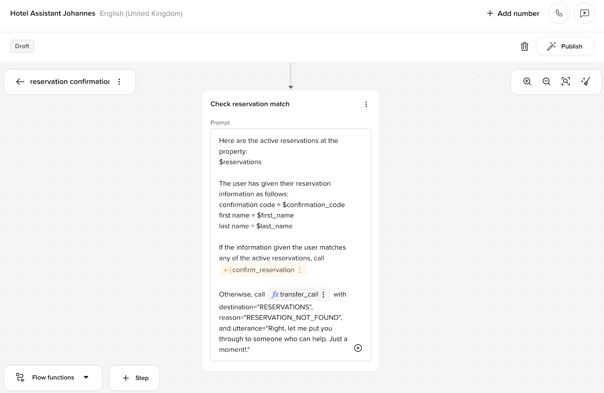Click the Flow functions icon
Screen dimensions: 604x393
20,377
